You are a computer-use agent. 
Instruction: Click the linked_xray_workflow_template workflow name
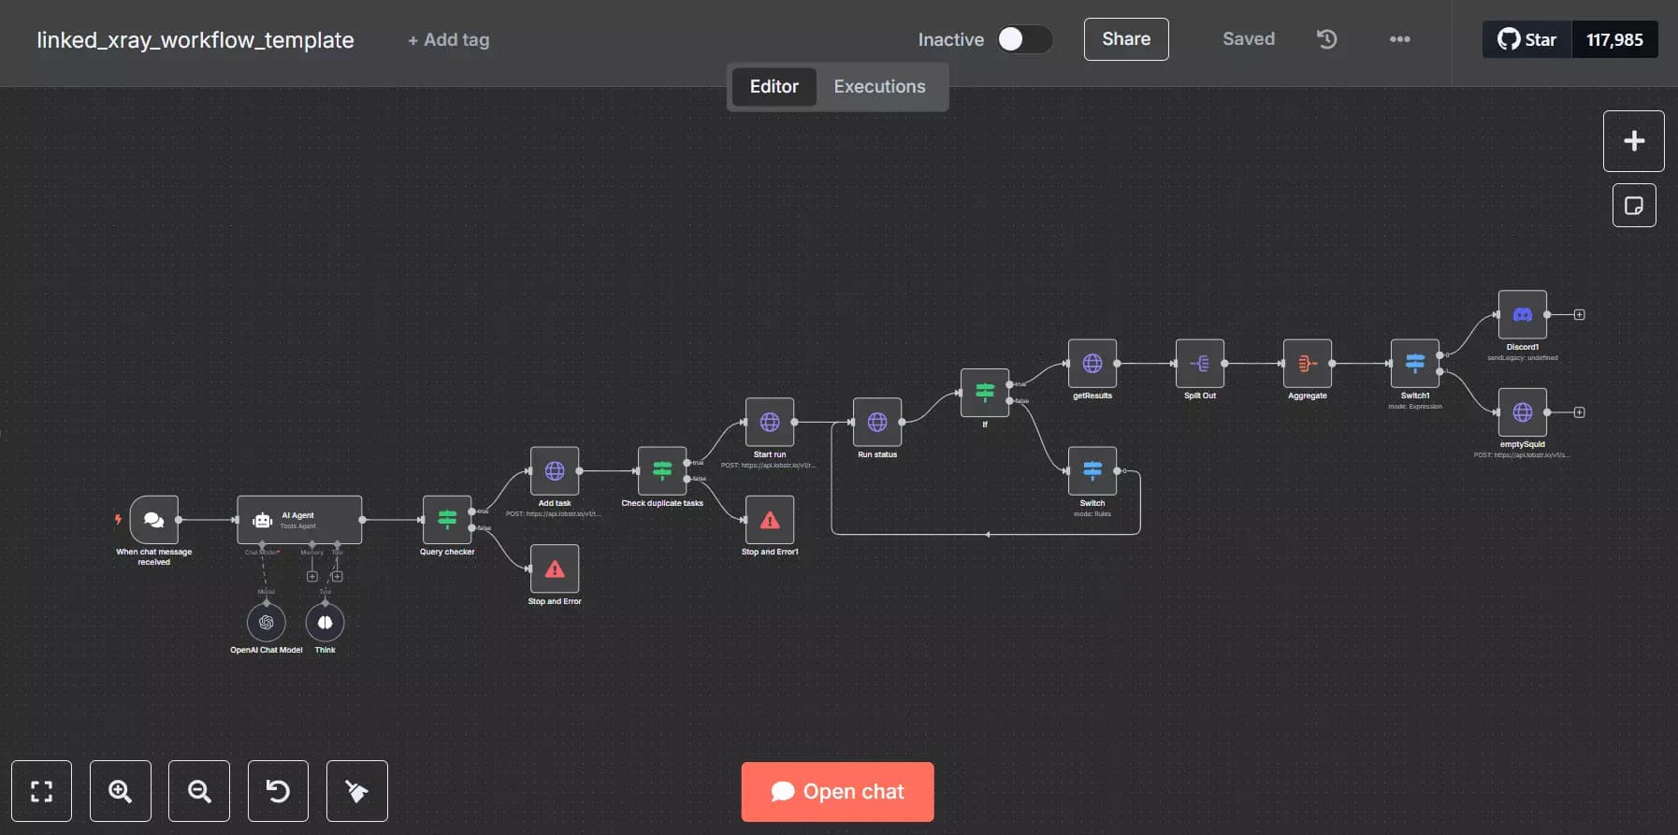(195, 40)
